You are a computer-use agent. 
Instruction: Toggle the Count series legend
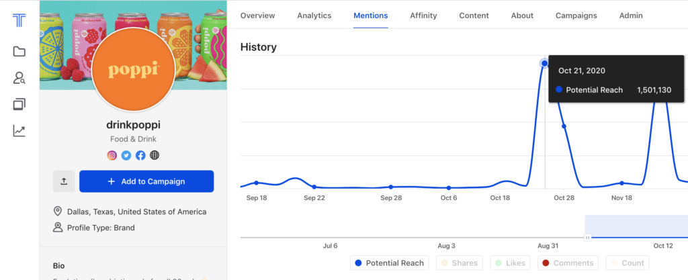(628, 263)
